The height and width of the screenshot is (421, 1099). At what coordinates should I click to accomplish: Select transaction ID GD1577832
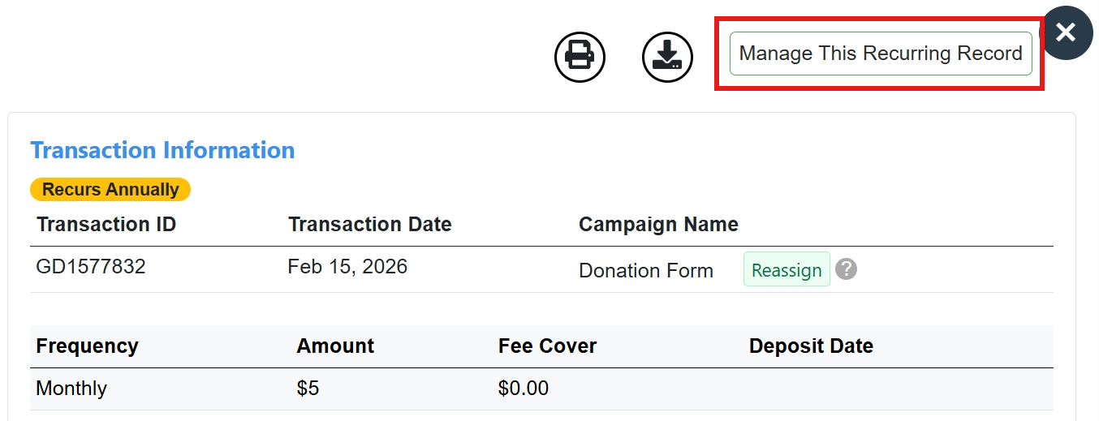(x=91, y=267)
